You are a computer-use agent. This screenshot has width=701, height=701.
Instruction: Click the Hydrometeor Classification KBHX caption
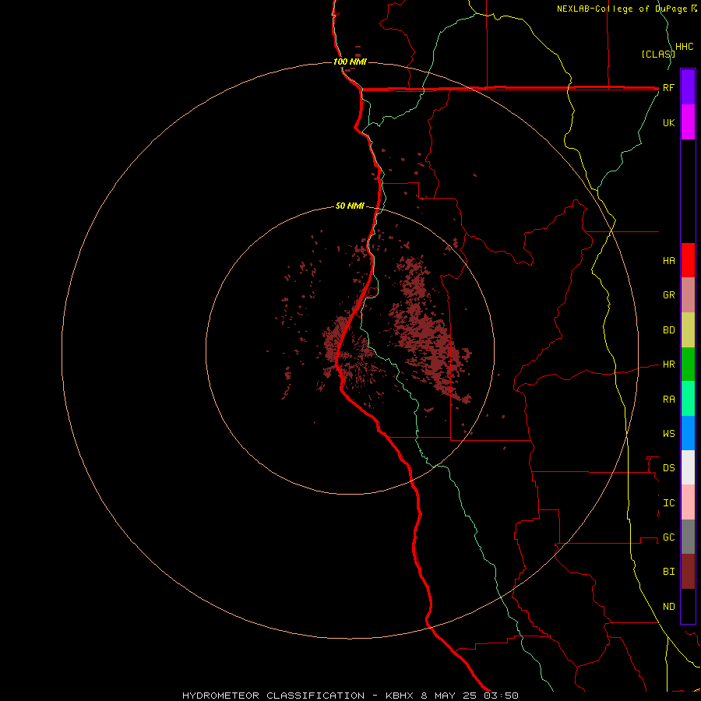click(x=350, y=696)
